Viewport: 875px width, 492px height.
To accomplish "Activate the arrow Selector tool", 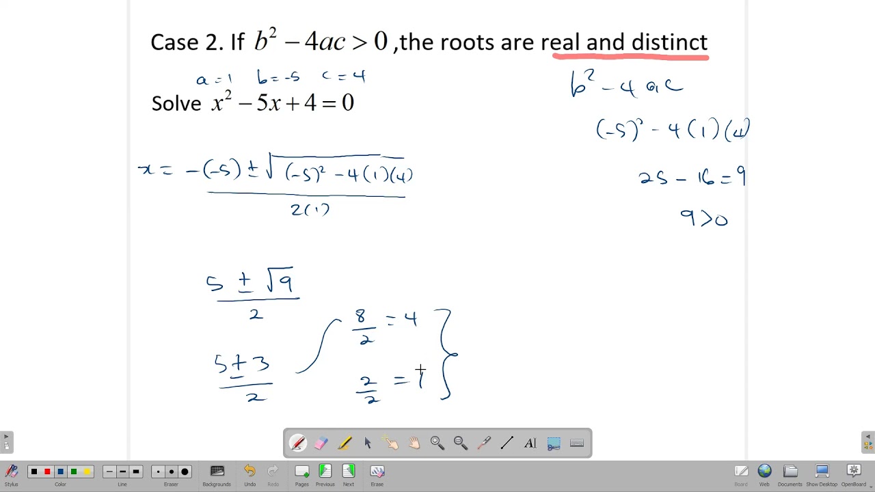I will click(x=368, y=443).
